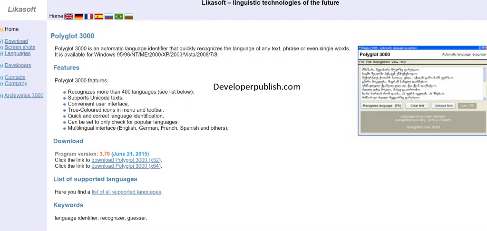The height and width of the screenshot is (231, 487).
Task: Click the Features heading
Action: 66,67
